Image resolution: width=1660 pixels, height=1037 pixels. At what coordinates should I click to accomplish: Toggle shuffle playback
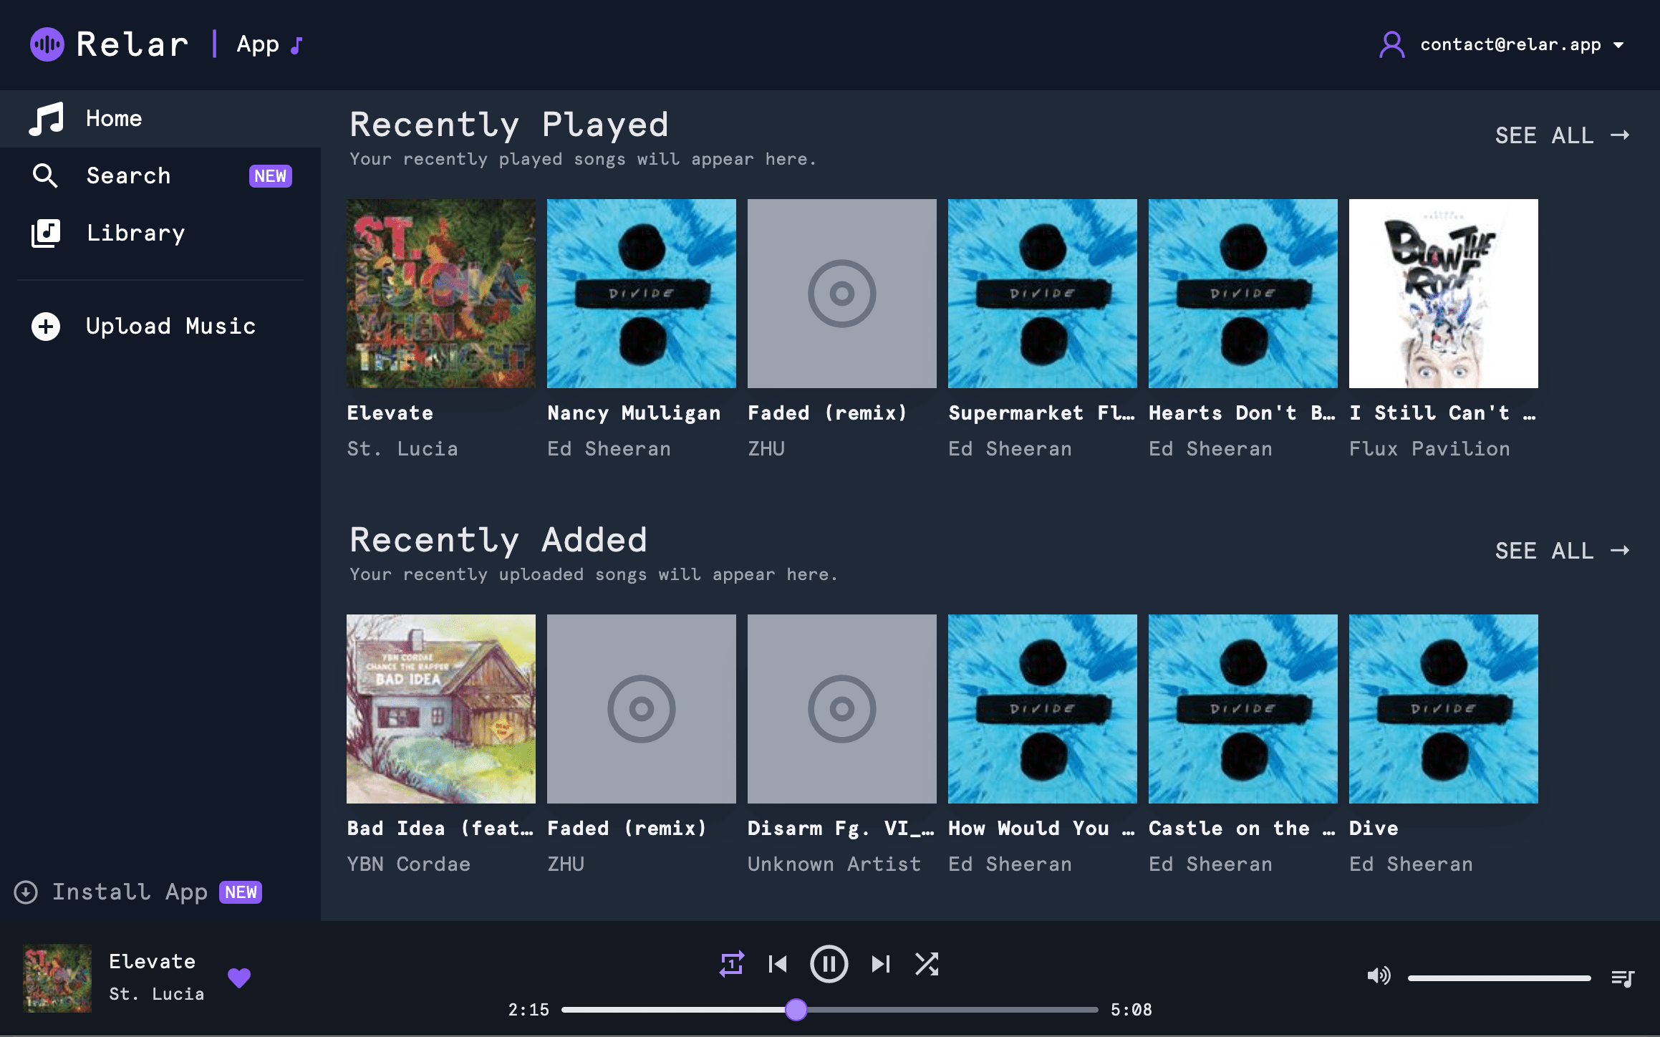coord(927,964)
